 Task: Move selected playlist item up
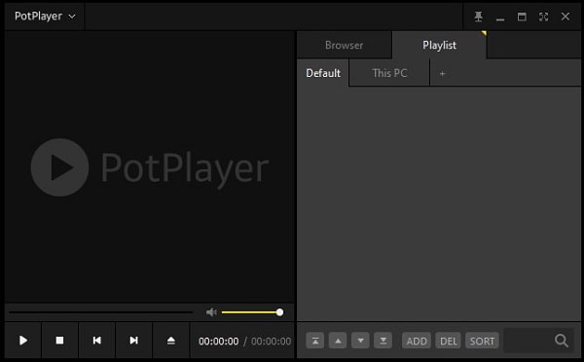(338, 341)
